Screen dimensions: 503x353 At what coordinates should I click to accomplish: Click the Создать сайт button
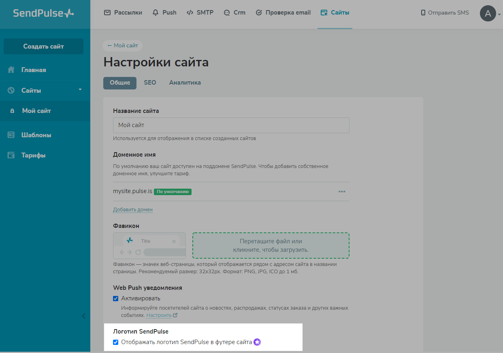43,46
